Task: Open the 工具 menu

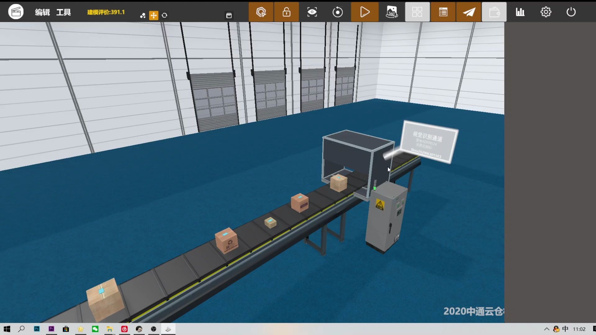Action: coord(64,12)
